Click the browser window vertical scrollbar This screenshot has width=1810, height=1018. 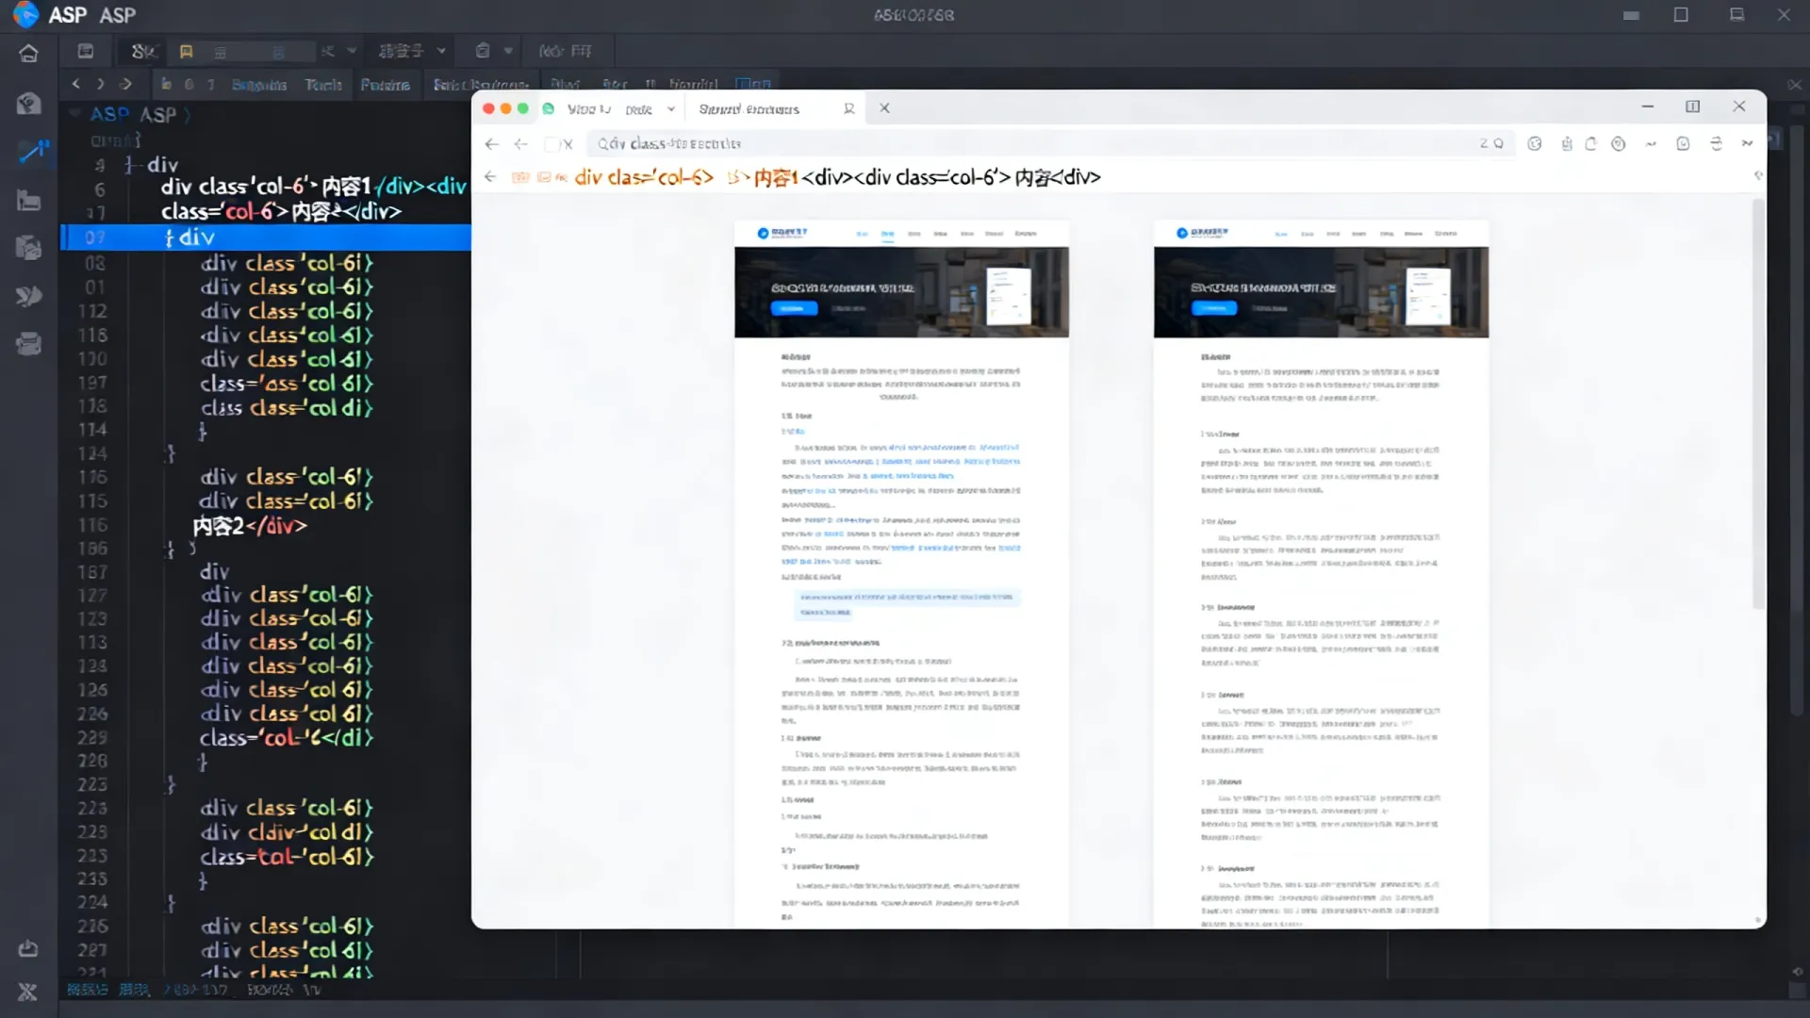tap(1758, 403)
